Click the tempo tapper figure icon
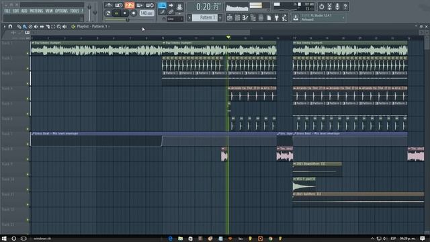This screenshot has width=430, height=242. 284,18
